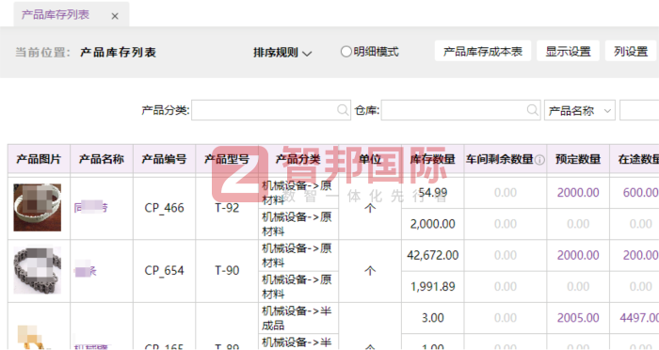Image resolution: width=659 pixels, height=350 pixels.
Task: Expand the 产品名称 search-type dropdown
Action: point(580,110)
